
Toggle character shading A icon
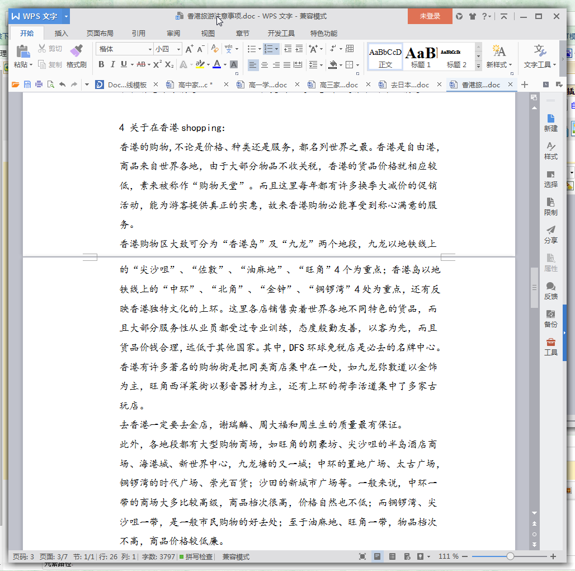click(x=234, y=64)
